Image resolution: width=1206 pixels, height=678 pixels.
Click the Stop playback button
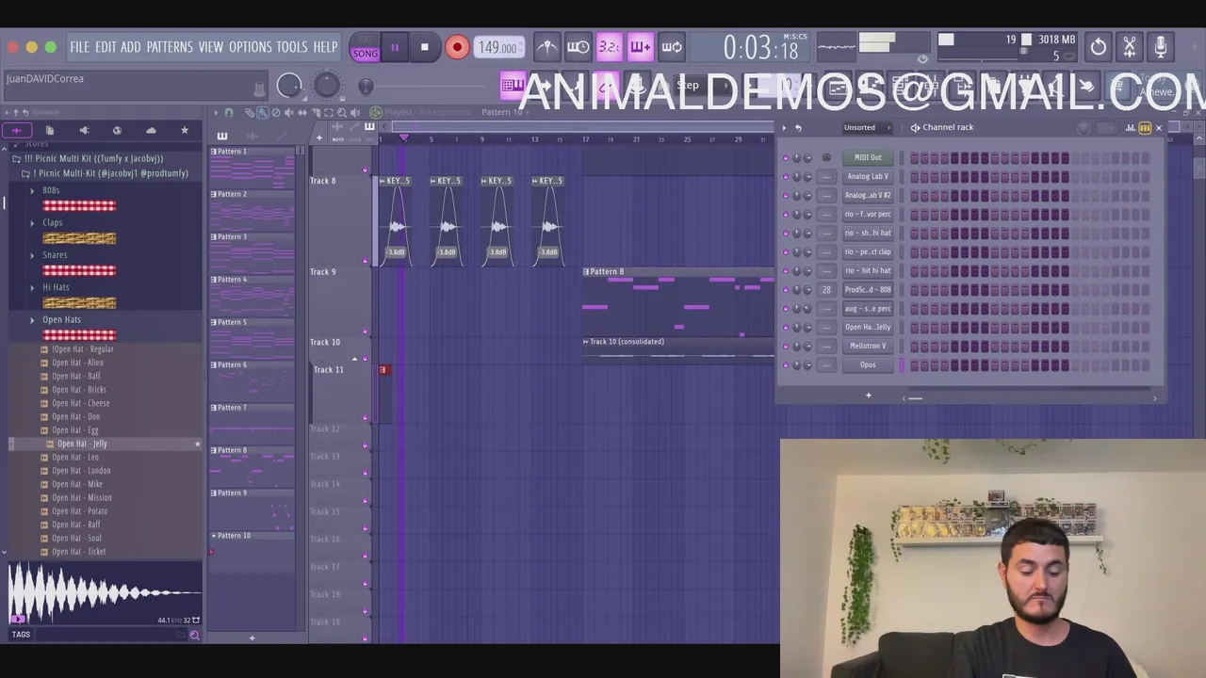click(425, 47)
